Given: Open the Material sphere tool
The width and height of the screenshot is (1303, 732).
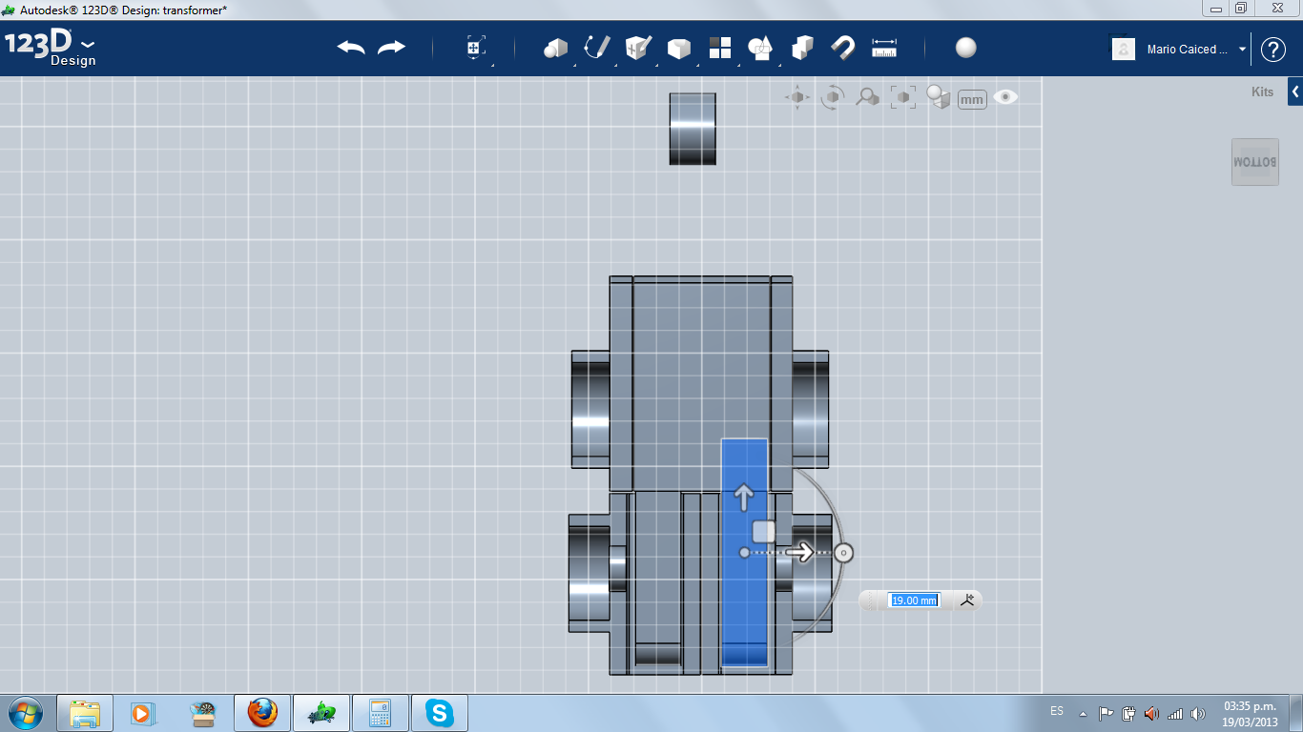Looking at the screenshot, I should coord(966,48).
